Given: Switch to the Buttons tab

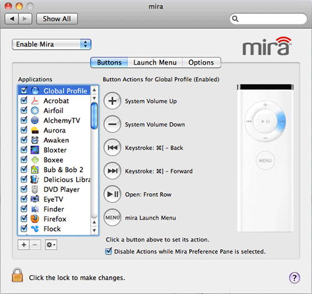Looking at the screenshot, I should click(x=109, y=62).
